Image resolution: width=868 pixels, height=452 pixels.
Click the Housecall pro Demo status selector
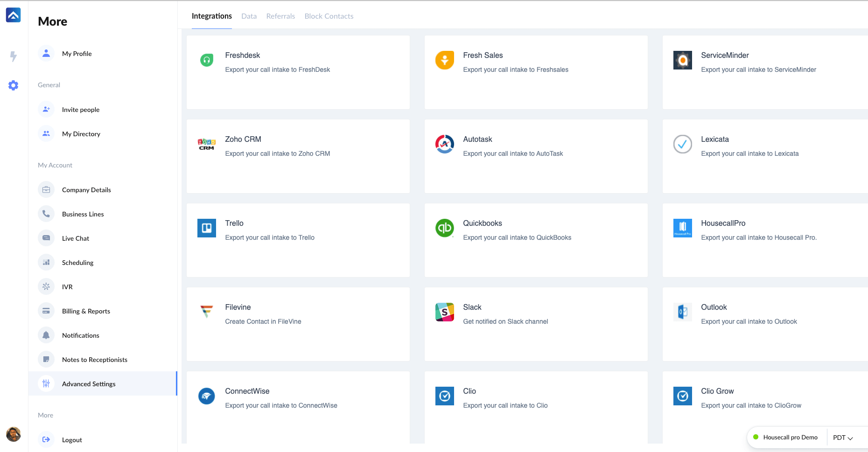pyautogui.click(x=786, y=438)
